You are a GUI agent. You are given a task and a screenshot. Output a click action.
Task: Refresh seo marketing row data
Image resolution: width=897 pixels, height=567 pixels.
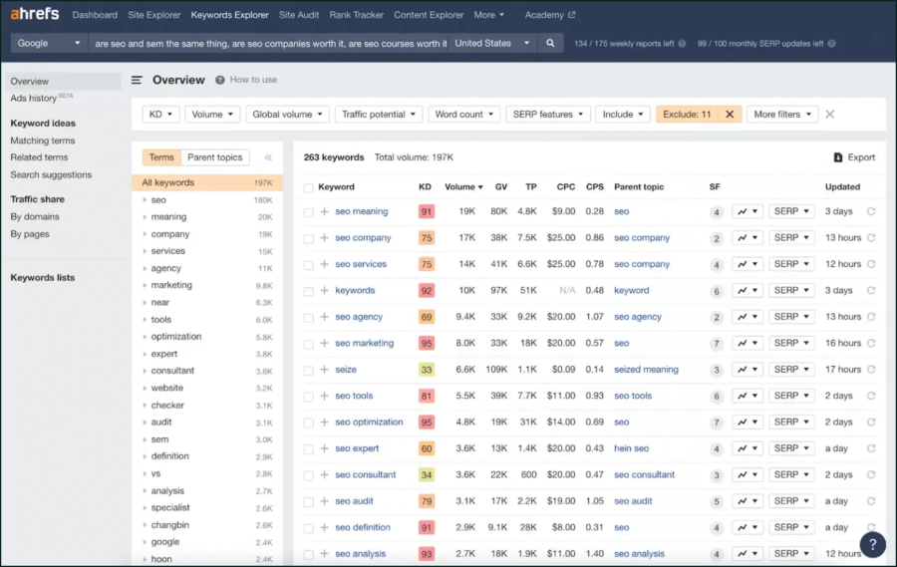[871, 344]
